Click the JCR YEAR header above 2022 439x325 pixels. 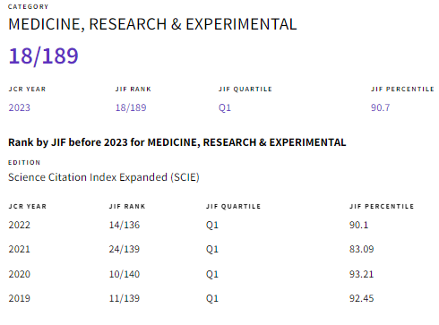tap(28, 206)
